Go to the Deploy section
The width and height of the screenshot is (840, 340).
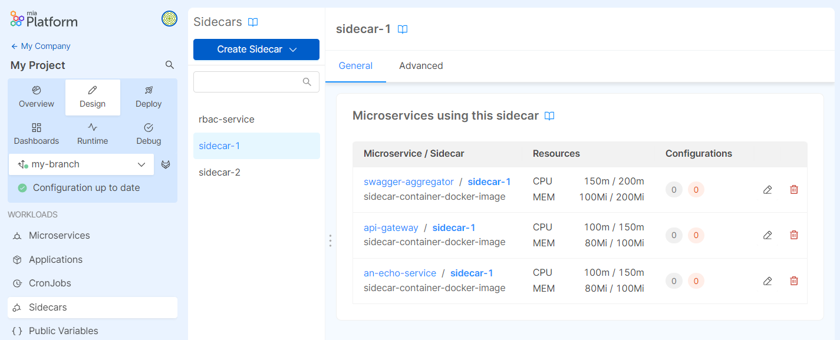click(149, 97)
